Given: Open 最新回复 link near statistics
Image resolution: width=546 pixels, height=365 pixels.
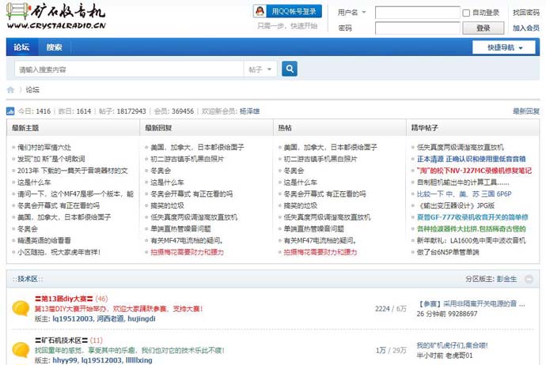Looking at the screenshot, I should tap(525, 111).
